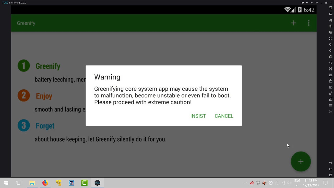Click the Nox shake phone icon
The height and width of the screenshot is (188, 334).
pos(331,8)
